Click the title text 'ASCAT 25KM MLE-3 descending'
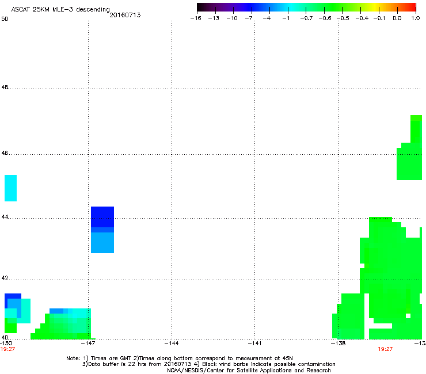This screenshot has height=374, width=426. click(x=60, y=9)
